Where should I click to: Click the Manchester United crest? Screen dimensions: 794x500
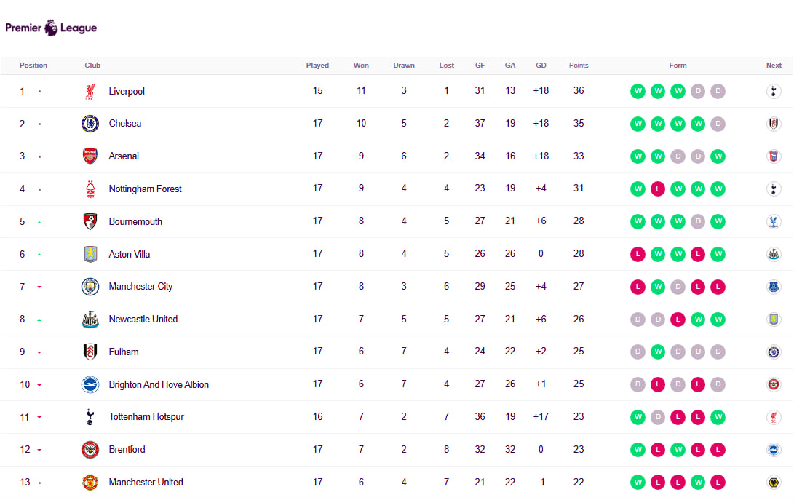point(90,482)
